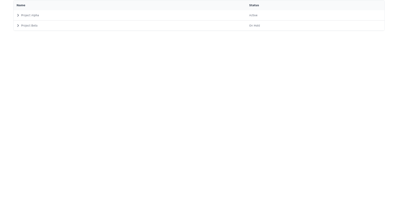The width and height of the screenshot is (398, 209).
Task: Sort by the Status column header
Action: (x=254, y=5)
